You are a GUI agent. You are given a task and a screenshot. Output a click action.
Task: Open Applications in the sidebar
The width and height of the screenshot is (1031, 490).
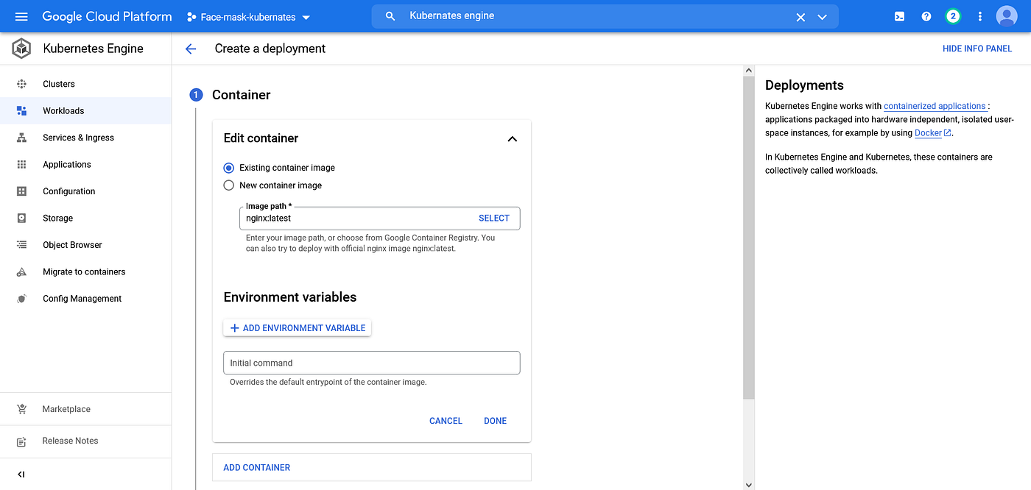point(85,164)
